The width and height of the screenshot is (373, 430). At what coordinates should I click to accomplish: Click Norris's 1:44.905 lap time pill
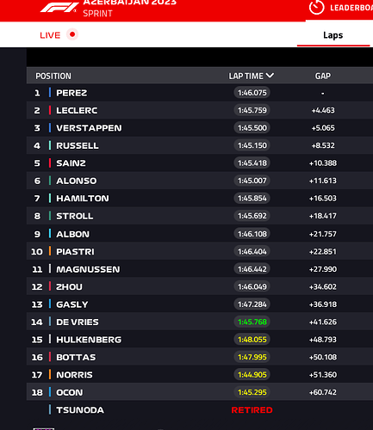coord(252,375)
